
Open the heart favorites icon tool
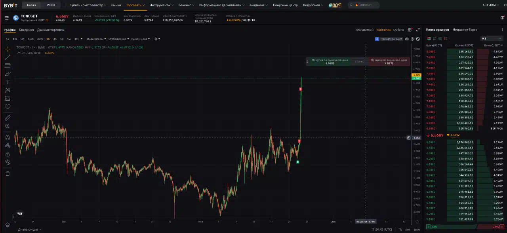8,107
